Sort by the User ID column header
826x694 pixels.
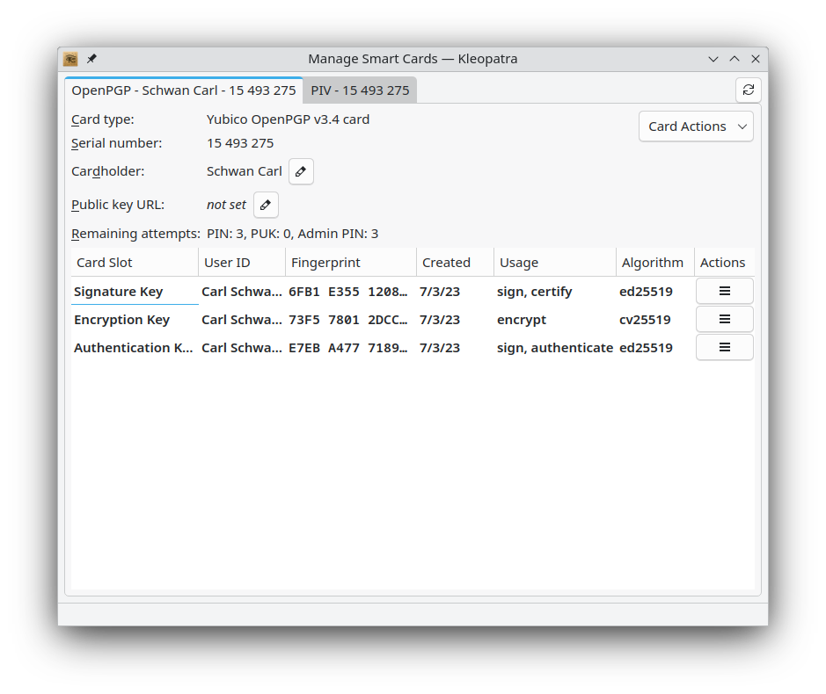coord(242,263)
